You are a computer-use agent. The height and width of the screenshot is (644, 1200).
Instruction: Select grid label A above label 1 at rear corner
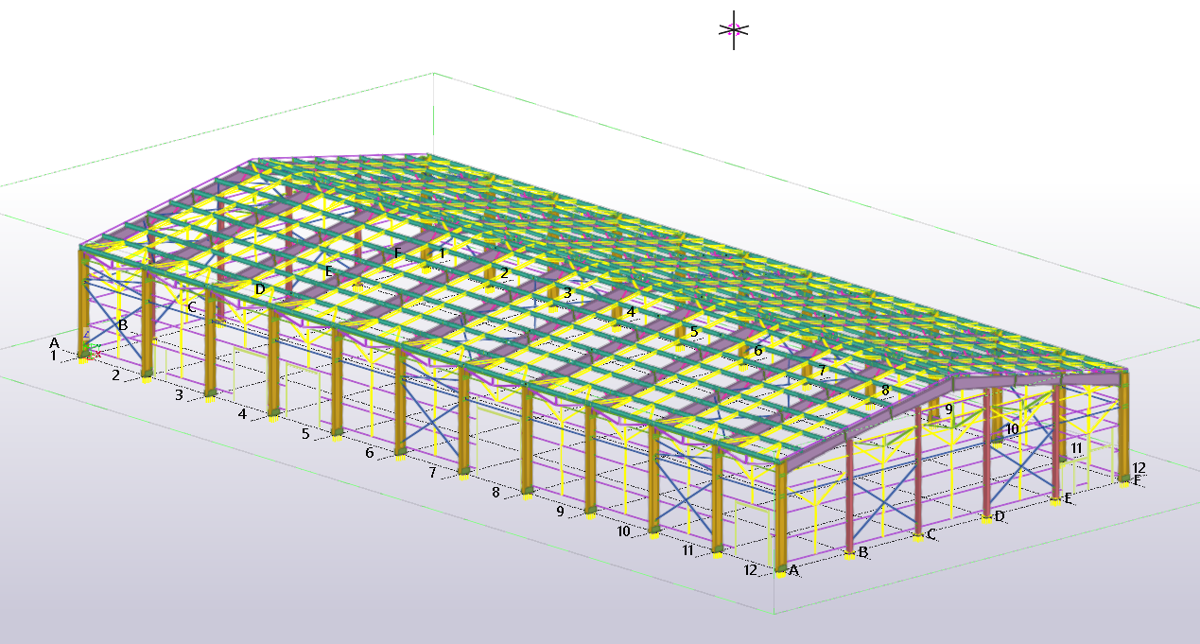coord(54,342)
